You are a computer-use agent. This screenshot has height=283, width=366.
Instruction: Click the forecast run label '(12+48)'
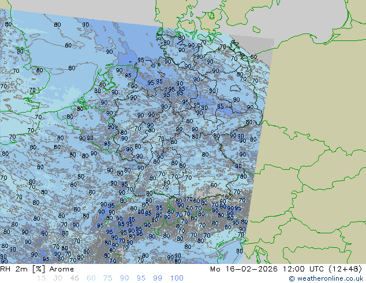tap(345, 269)
